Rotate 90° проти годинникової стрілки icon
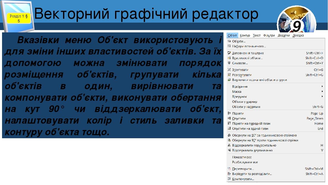328x185 pixels. pos(229,140)
